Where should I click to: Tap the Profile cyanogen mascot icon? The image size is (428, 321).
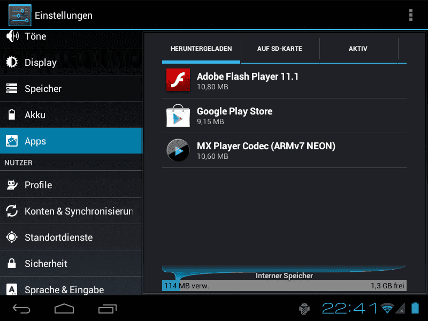tap(12, 185)
